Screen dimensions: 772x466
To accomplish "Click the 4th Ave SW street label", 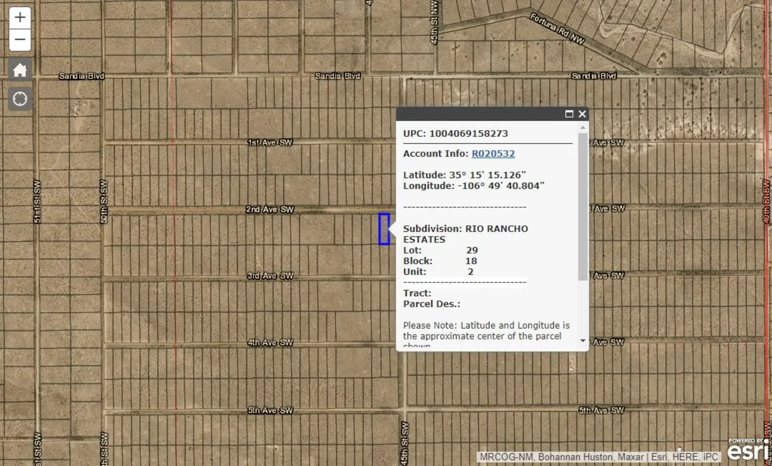I will pyautogui.click(x=270, y=343).
